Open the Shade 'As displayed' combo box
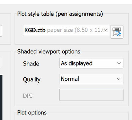 click(x=91, y=63)
